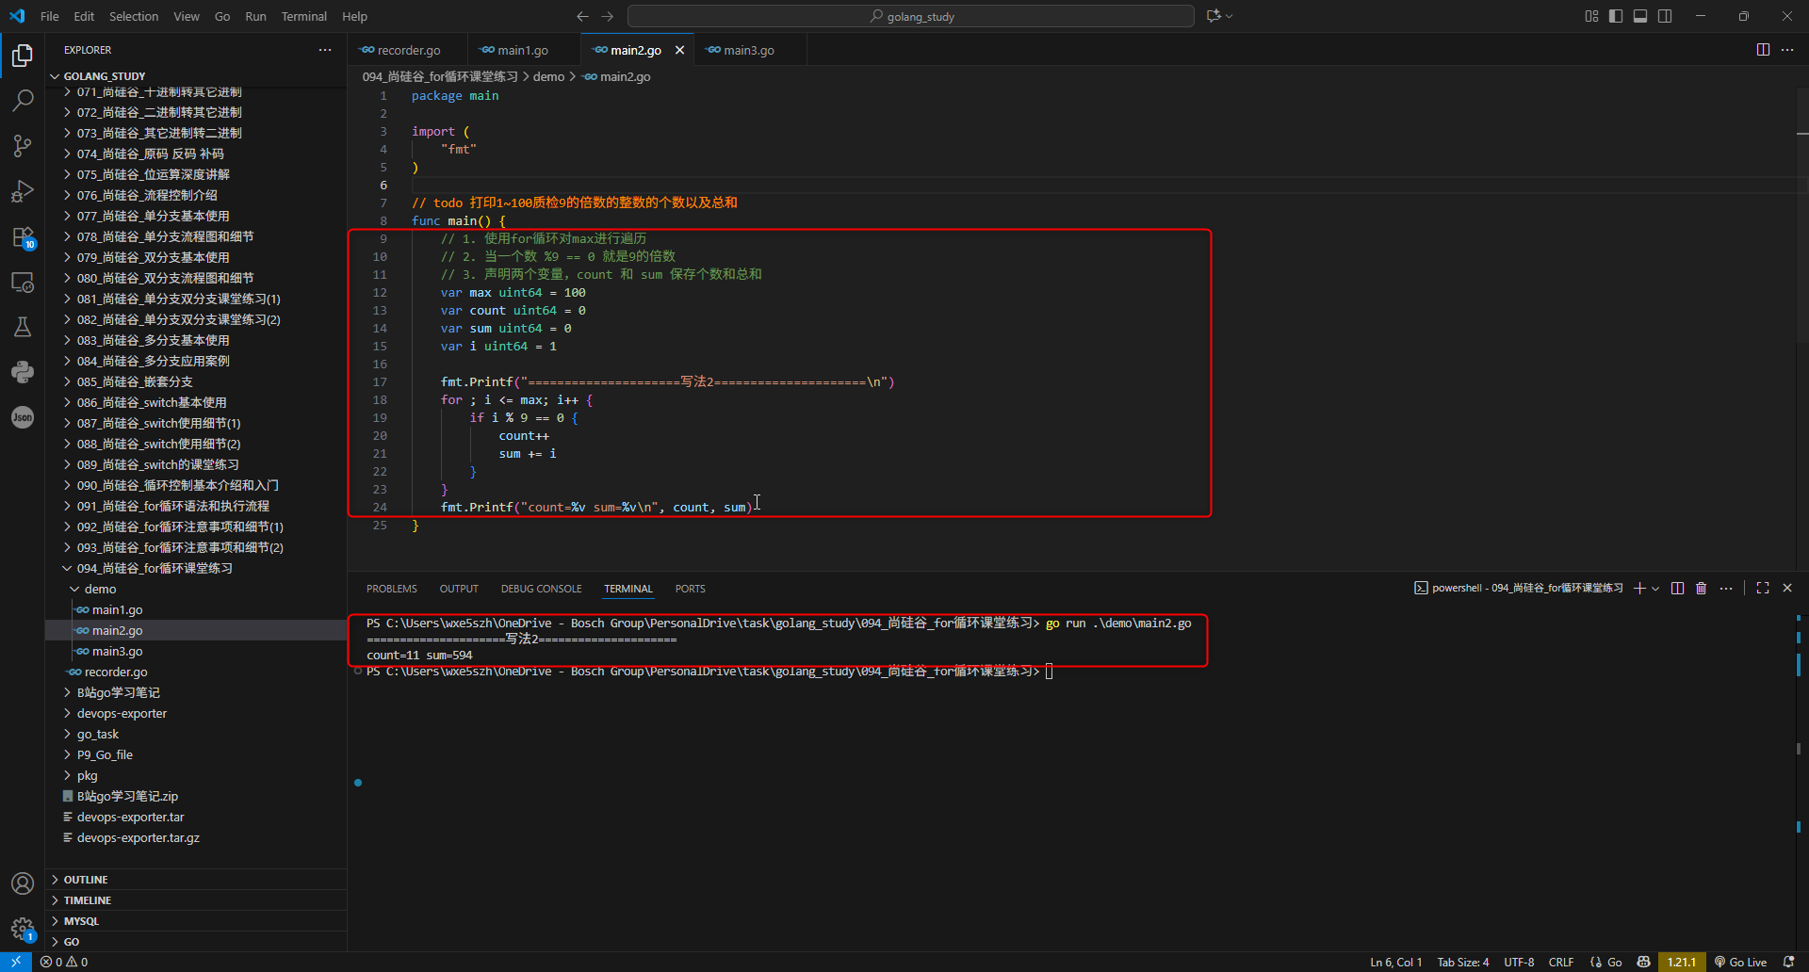Open Go version 1.21.1 status item
Image resolution: width=1809 pixels, height=972 pixels.
point(1682,962)
